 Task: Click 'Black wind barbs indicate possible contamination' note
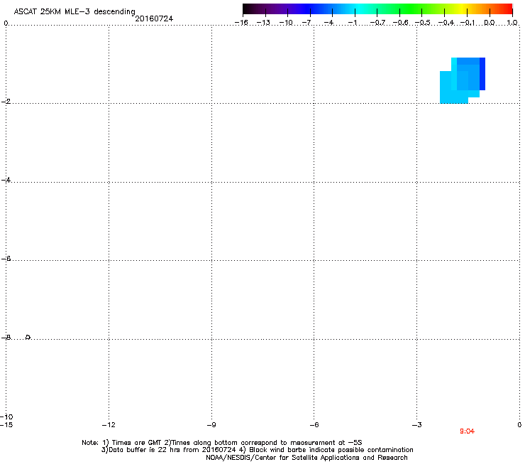coord(331,450)
